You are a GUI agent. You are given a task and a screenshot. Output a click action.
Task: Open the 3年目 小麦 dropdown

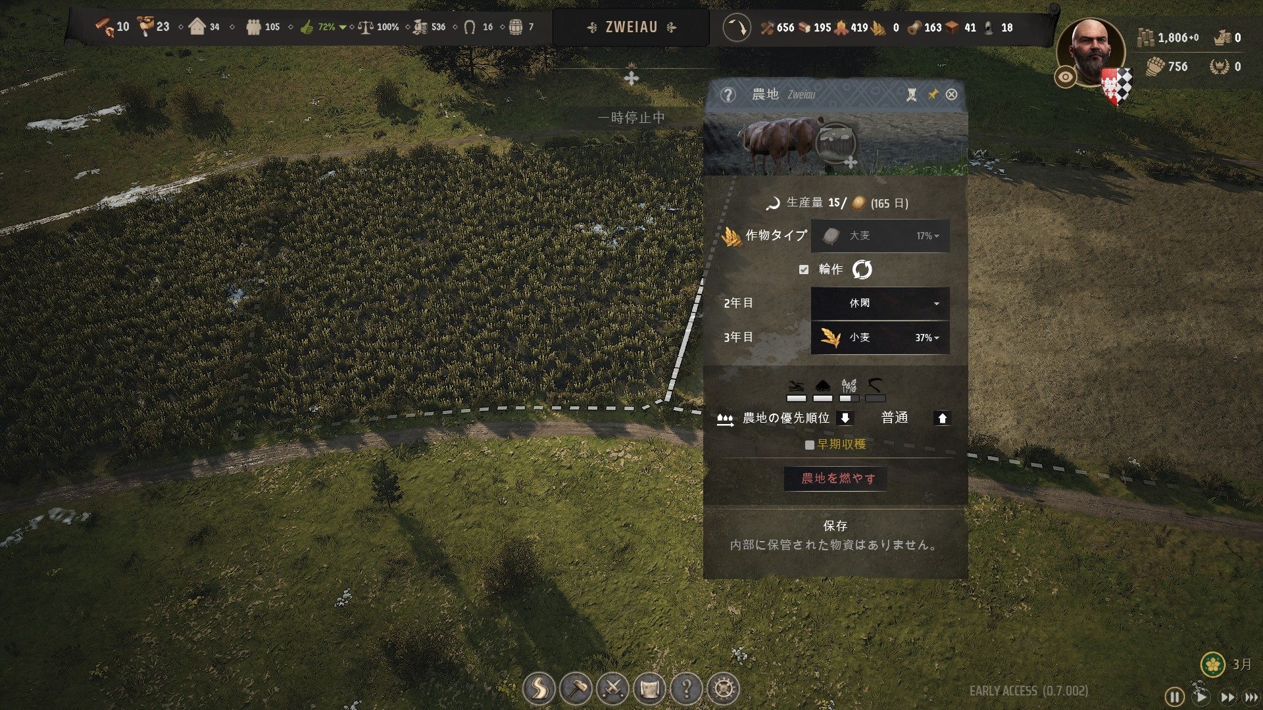pos(880,337)
